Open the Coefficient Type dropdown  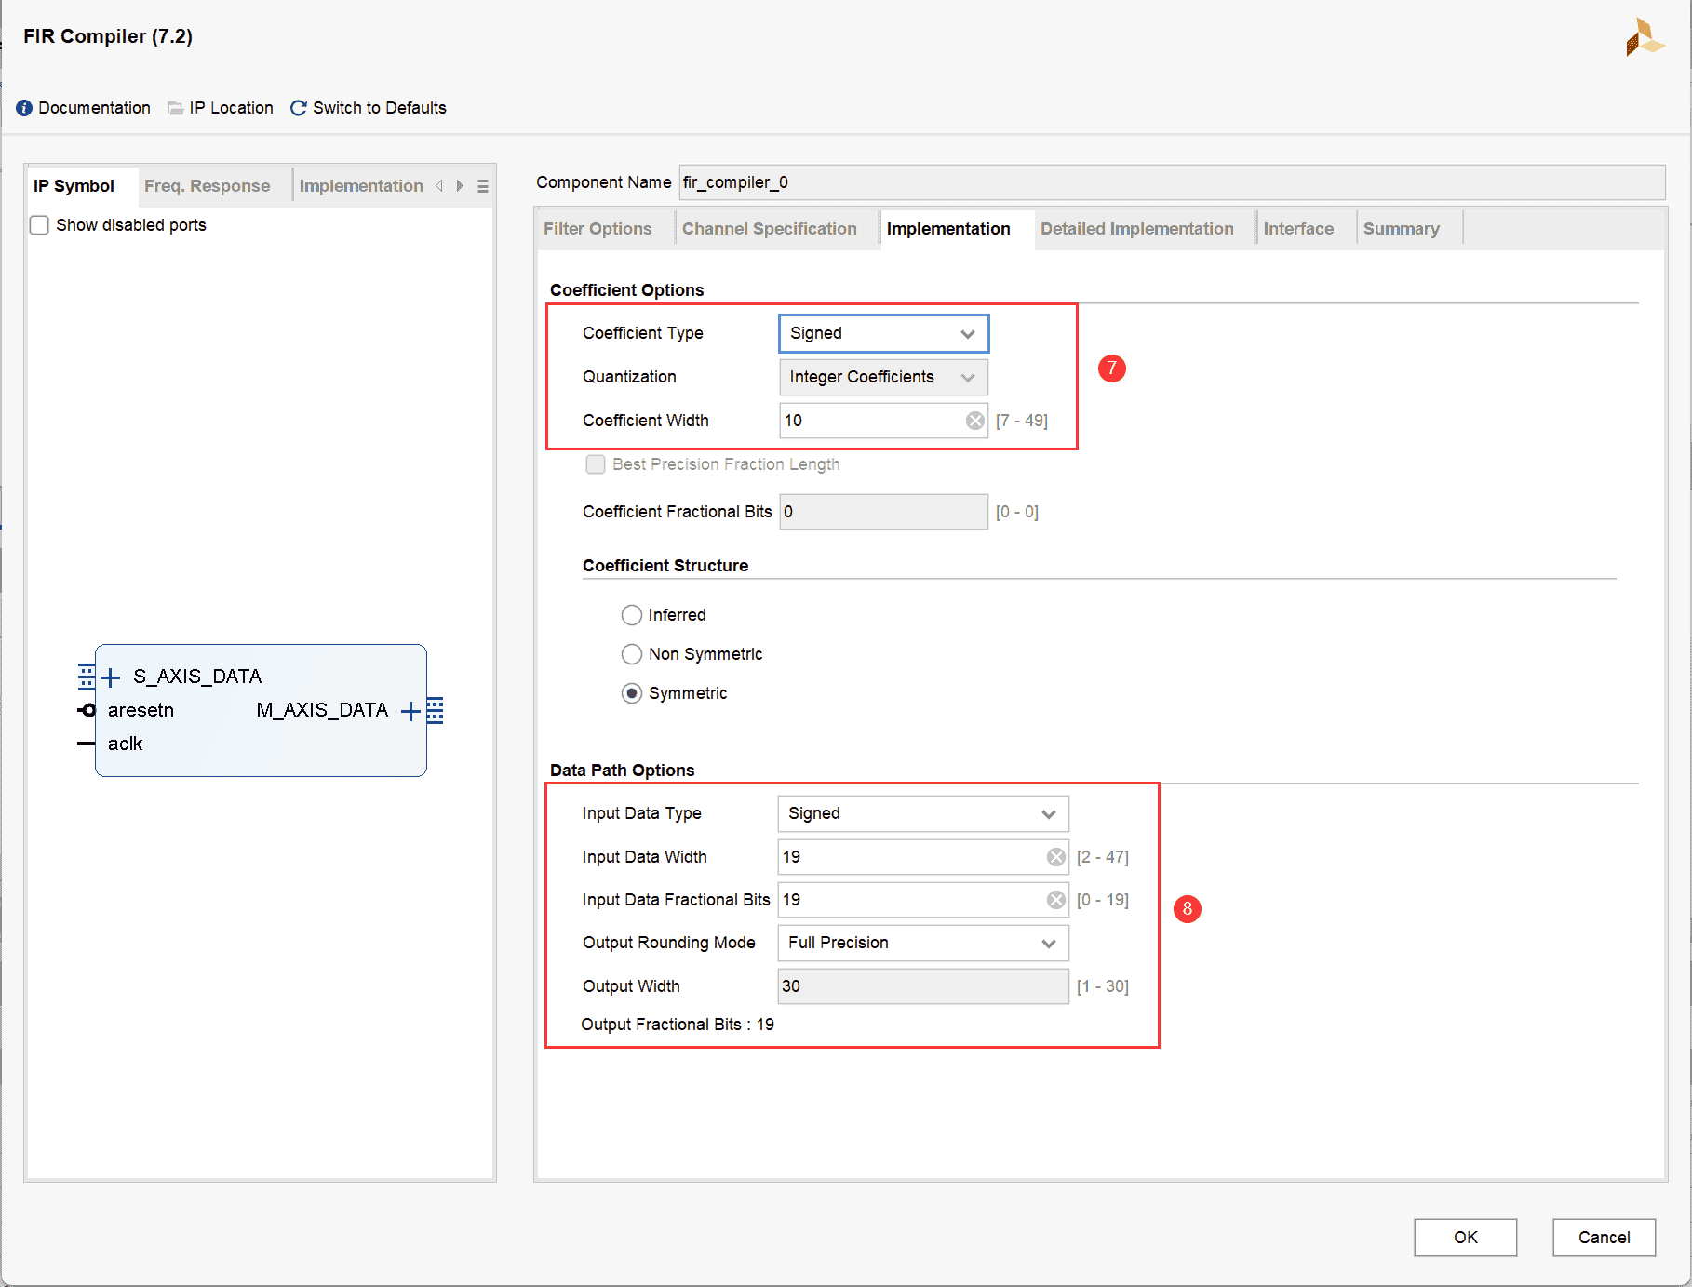(x=882, y=333)
